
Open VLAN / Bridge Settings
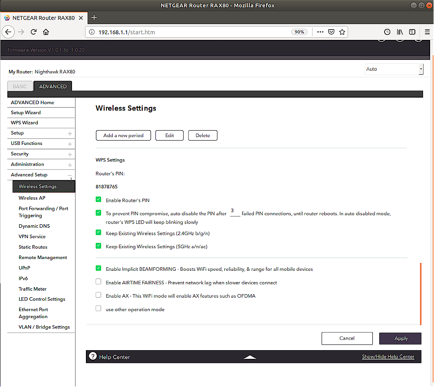pos(44,327)
